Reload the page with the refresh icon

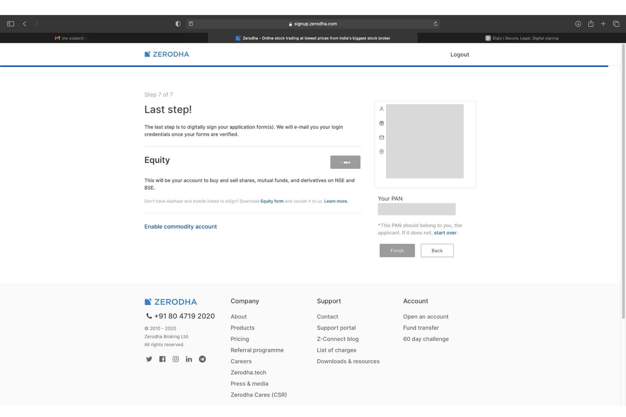coord(435,24)
